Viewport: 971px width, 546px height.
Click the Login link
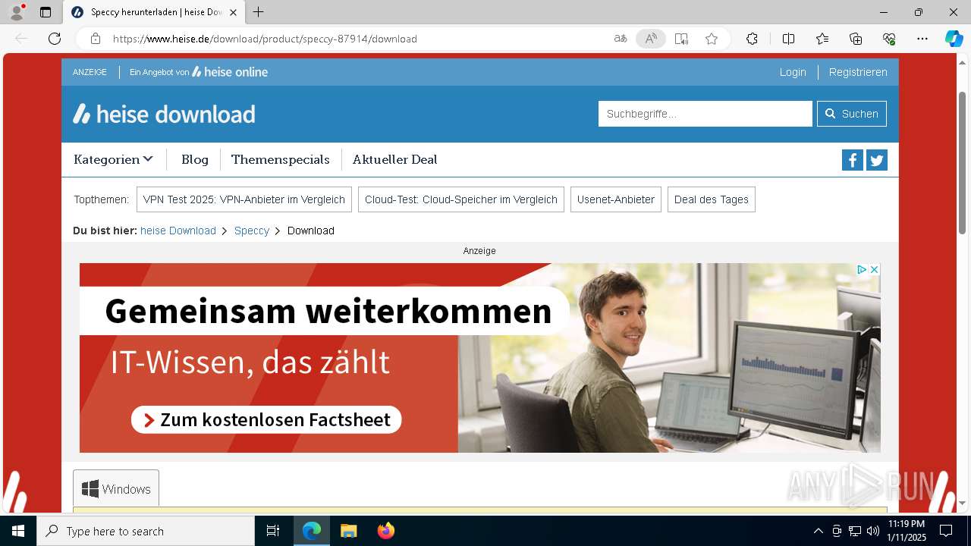pyautogui.click(x=793, y=72)
